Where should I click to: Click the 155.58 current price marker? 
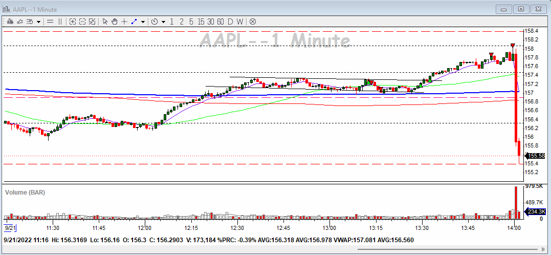[535, 156]
